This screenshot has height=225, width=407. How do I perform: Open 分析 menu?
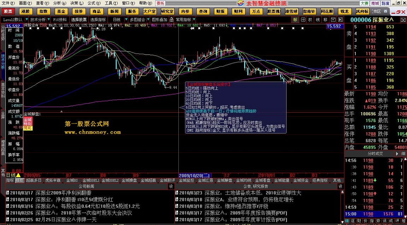pyautogui.click(x=60, y=3)
